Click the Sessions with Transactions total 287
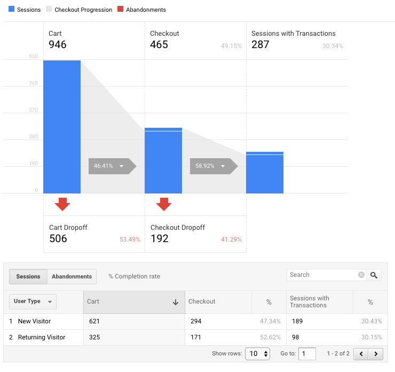This screenshot has height=372, width=395. click(x=260, y=45)
